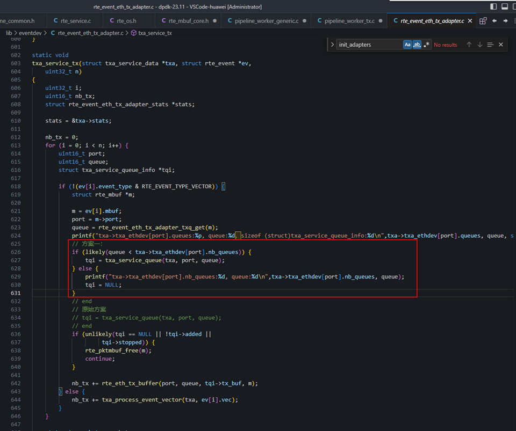Click C file icon on rte_service.c tab
This screenshot has height=431, width=516.
(55, 21)
